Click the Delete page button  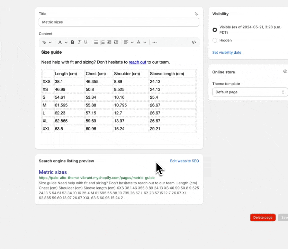coord(263,218)
